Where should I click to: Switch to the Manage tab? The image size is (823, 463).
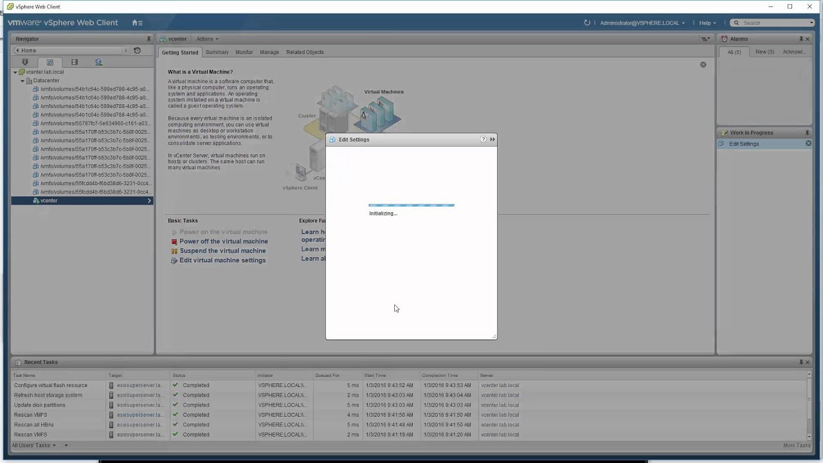(269, 52)
